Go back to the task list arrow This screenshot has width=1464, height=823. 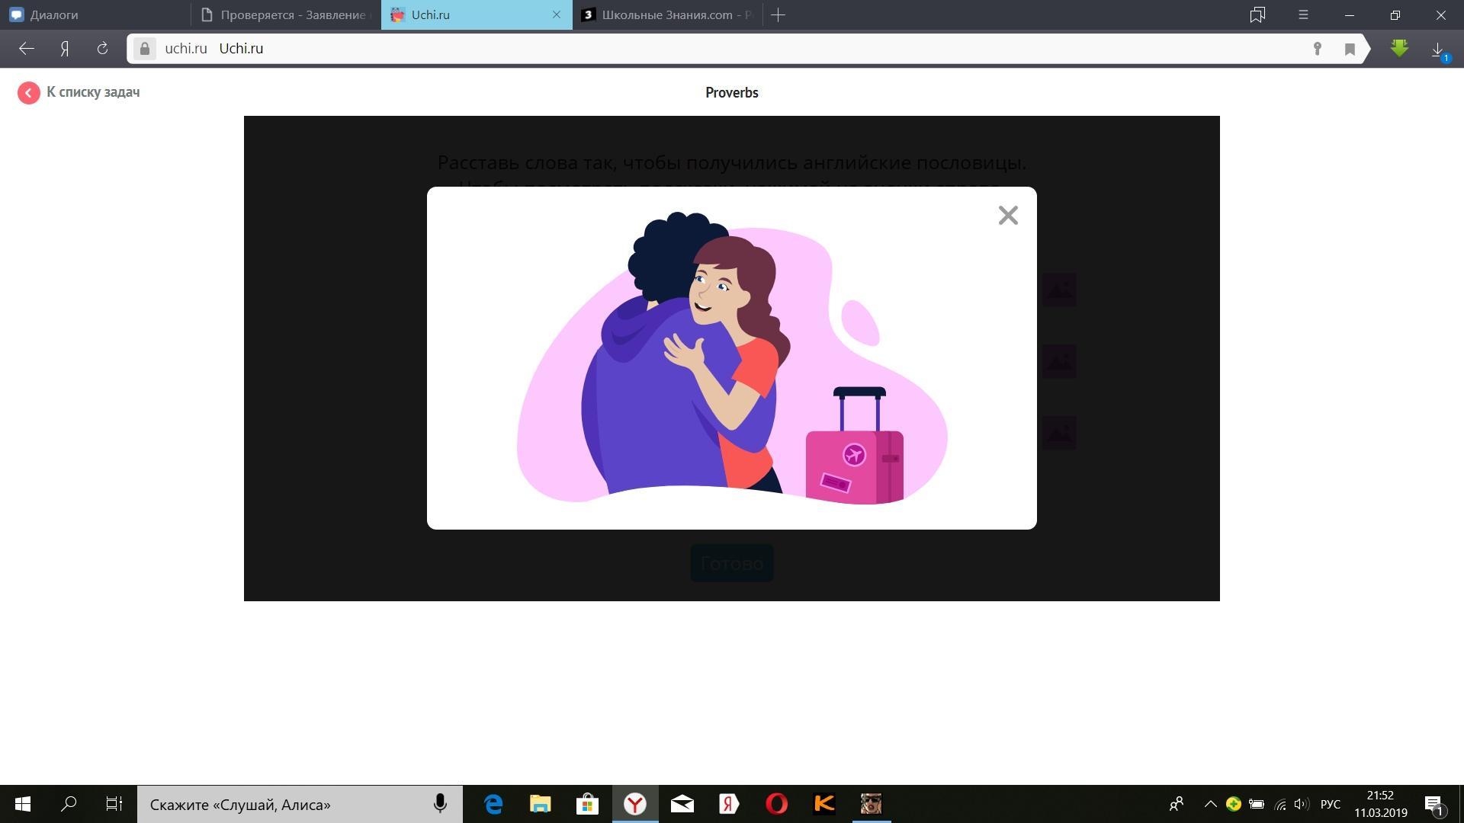click(29, 93)
